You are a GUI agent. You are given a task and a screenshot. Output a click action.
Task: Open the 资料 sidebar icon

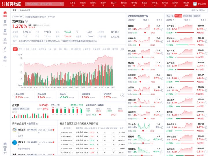(x=5, y=21)
